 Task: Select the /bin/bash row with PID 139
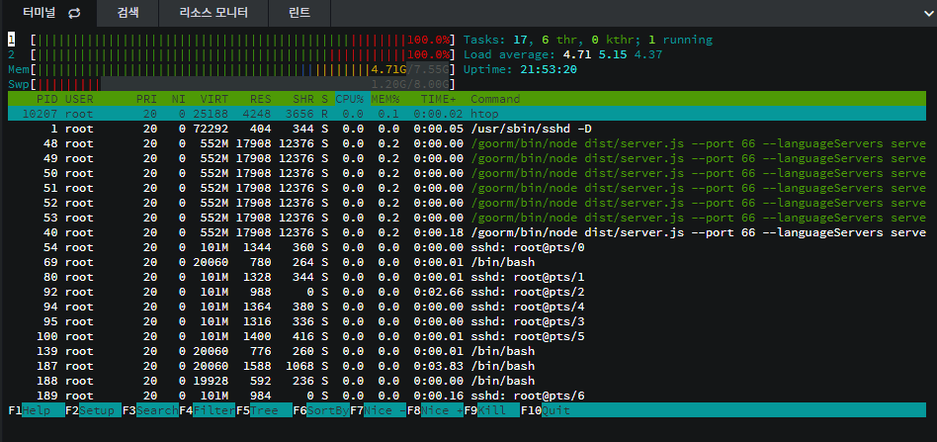point(467,351)
